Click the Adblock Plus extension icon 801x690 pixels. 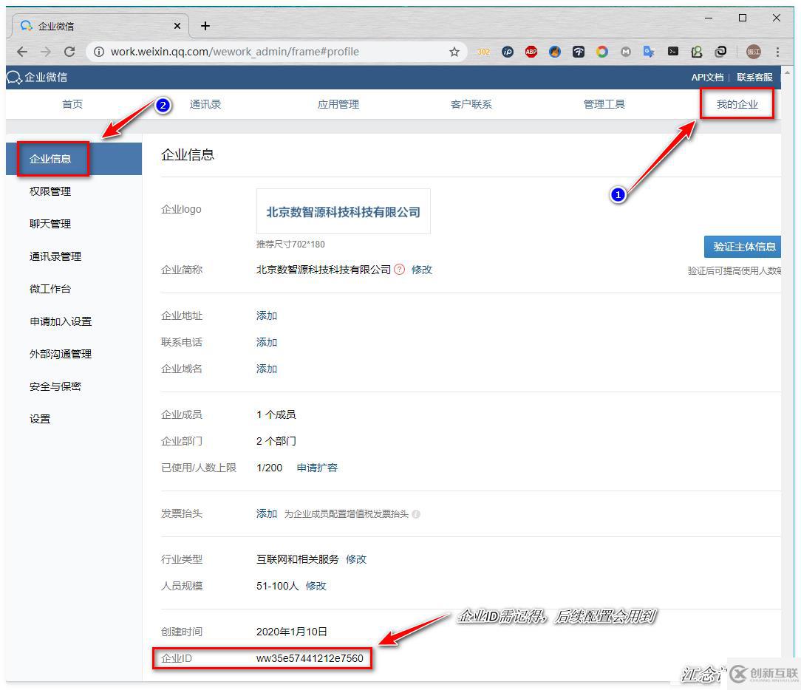point(531,52)
